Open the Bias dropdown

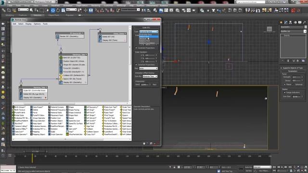coord(148,68)
